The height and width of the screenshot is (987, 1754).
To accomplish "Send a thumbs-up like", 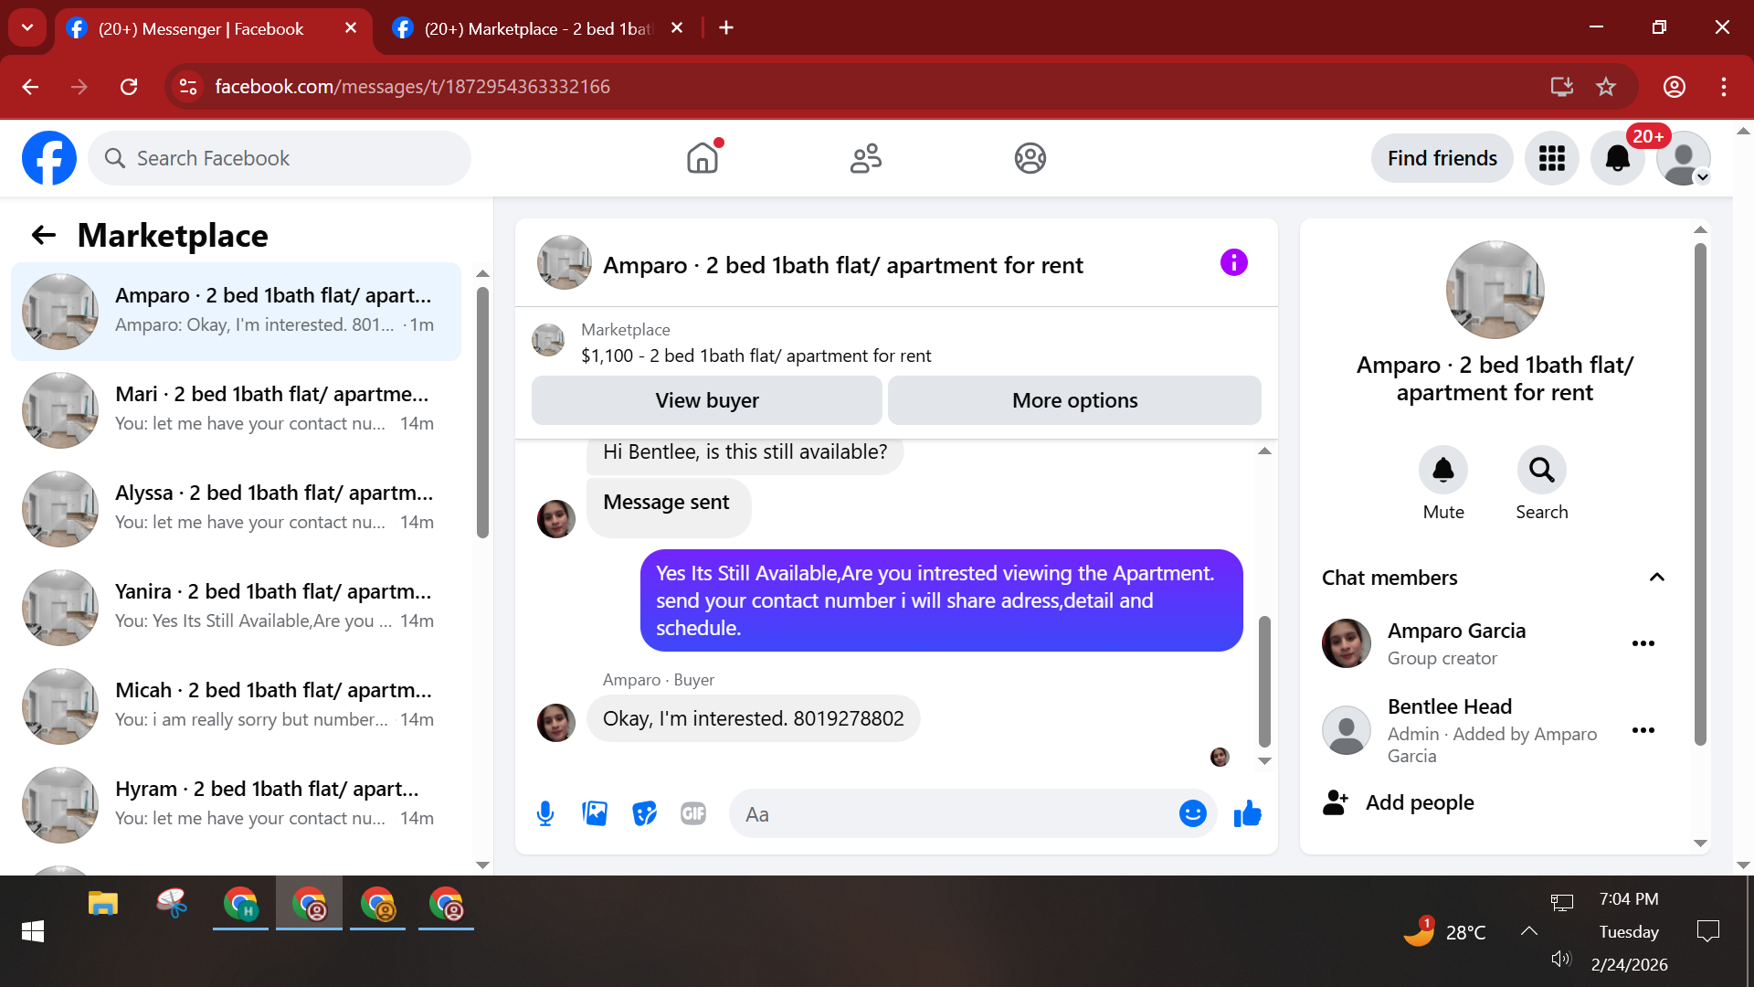I will click(1247, 813).
